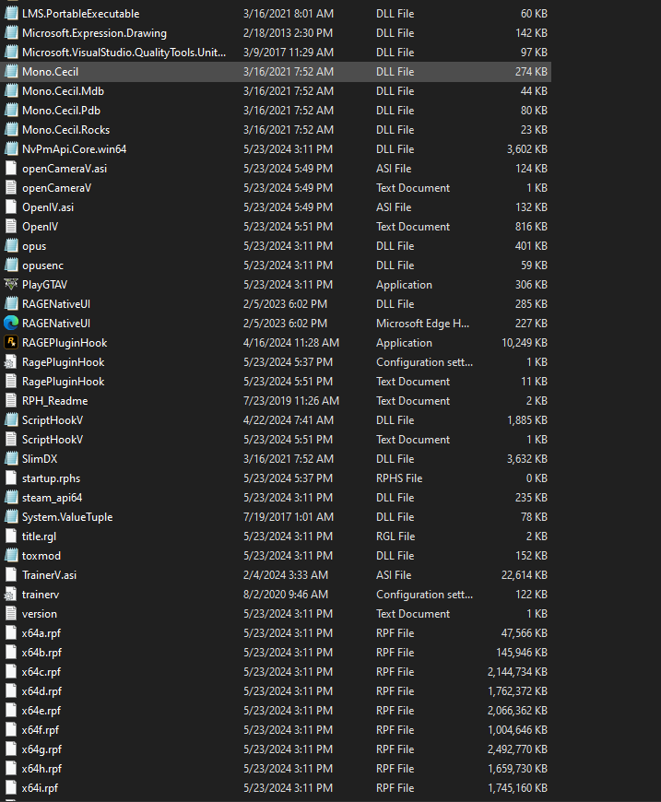Click the file icon for title.rgl
This screenshot has height=802, width=661.
(11, 536)
